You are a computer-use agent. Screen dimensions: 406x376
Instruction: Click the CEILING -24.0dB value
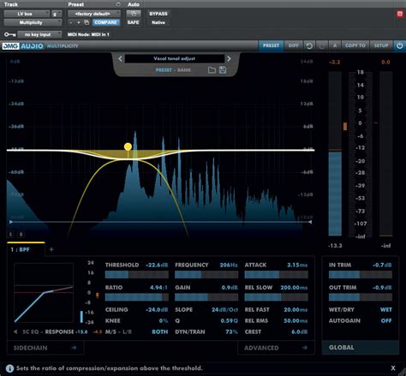157,309
